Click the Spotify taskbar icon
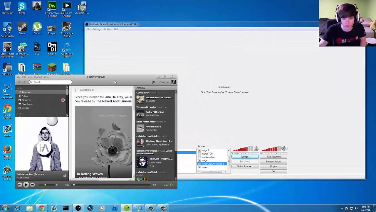The width and height of the screenshot is (376, 212). pos(127,208)
